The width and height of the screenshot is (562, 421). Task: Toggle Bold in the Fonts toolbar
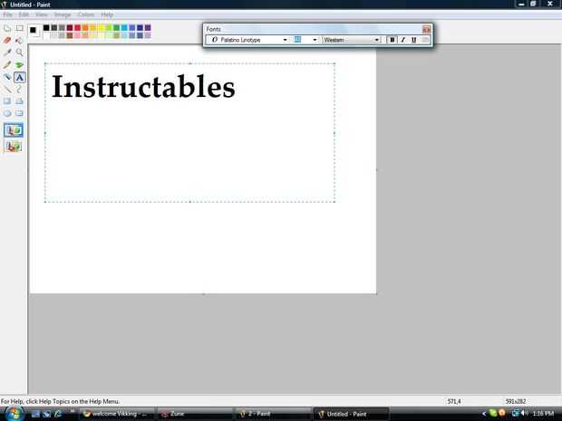[x=392, y=40]
